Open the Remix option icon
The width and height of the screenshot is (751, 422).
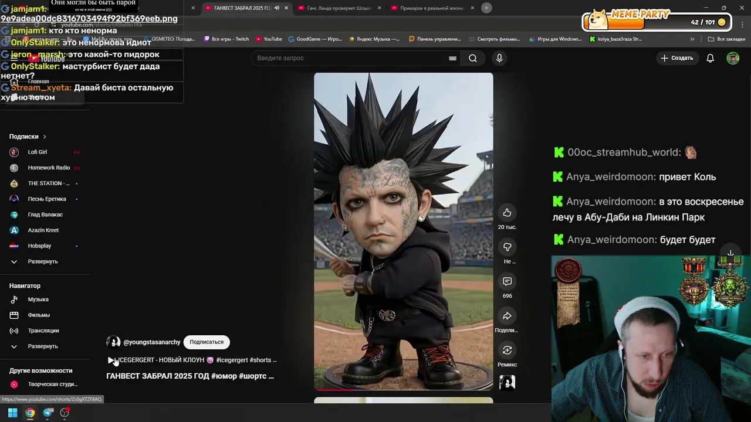click(507, 350)
